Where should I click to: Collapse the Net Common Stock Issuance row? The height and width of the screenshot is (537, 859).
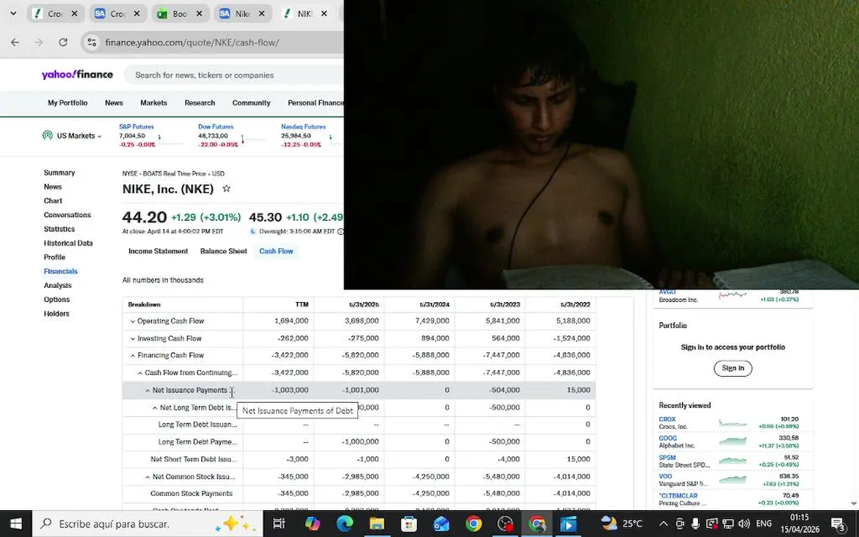tap(148, 477)
